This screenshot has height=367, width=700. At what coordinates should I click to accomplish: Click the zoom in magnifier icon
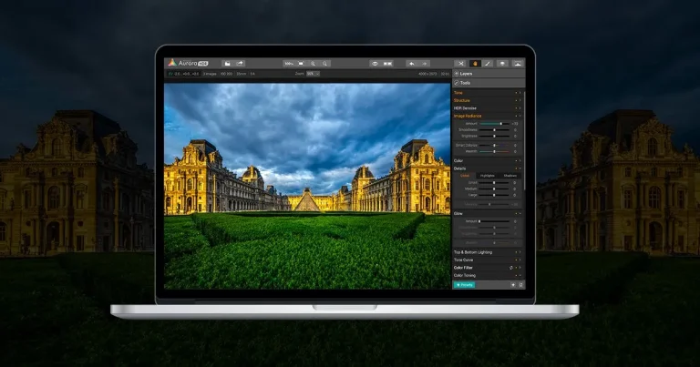[x=313, y=63]
